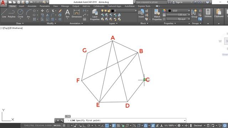Toggle lineweight display in status bar

(x=114, y=126)
